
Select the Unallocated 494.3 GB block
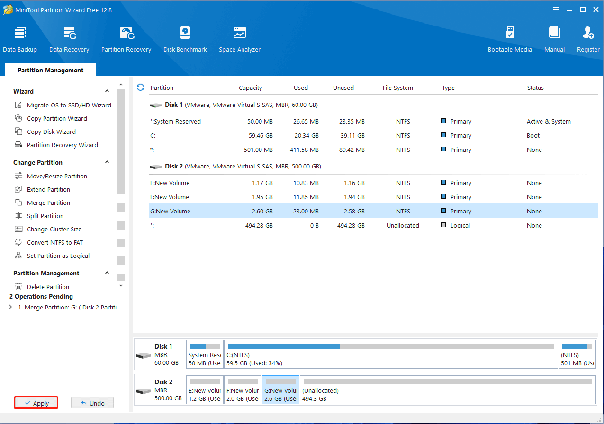click(448, 390)
